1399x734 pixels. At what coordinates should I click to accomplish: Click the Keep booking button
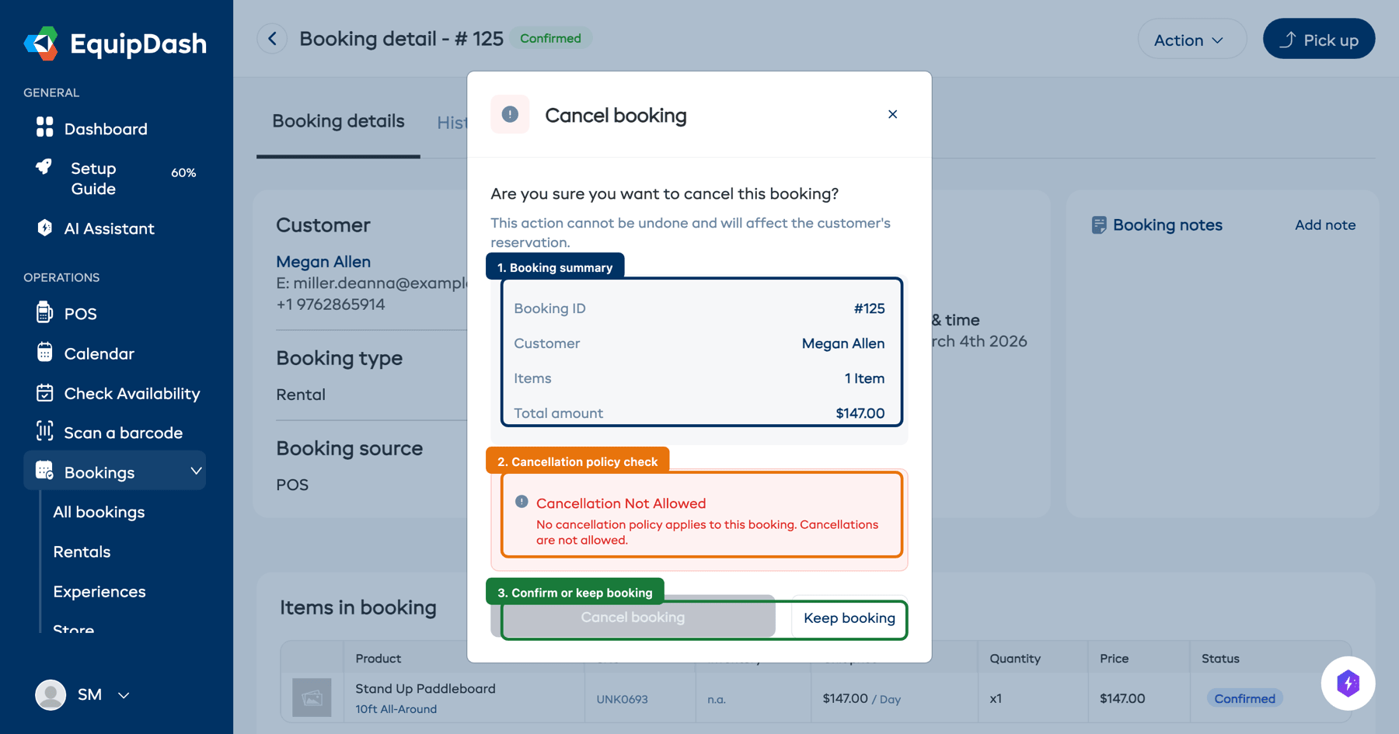tap(849, 618)
